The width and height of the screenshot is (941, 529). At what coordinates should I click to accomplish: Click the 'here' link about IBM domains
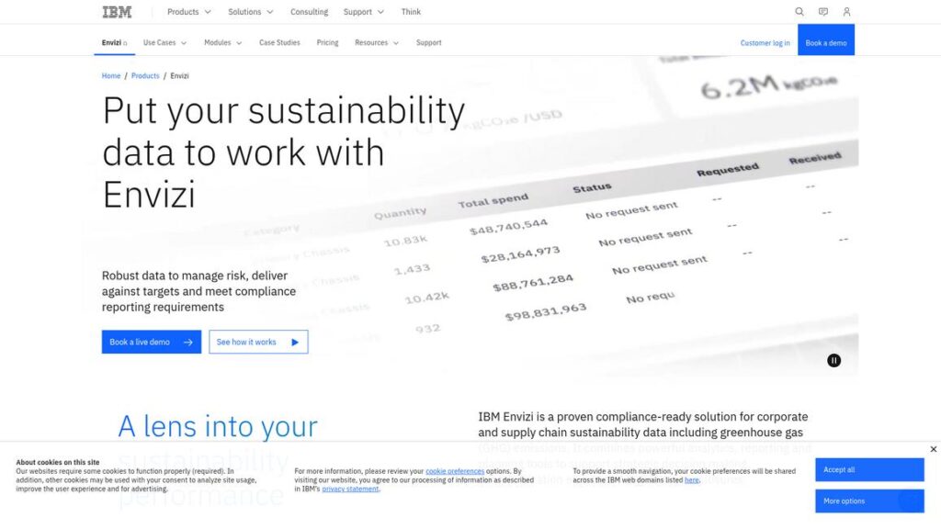click(692, 479)
